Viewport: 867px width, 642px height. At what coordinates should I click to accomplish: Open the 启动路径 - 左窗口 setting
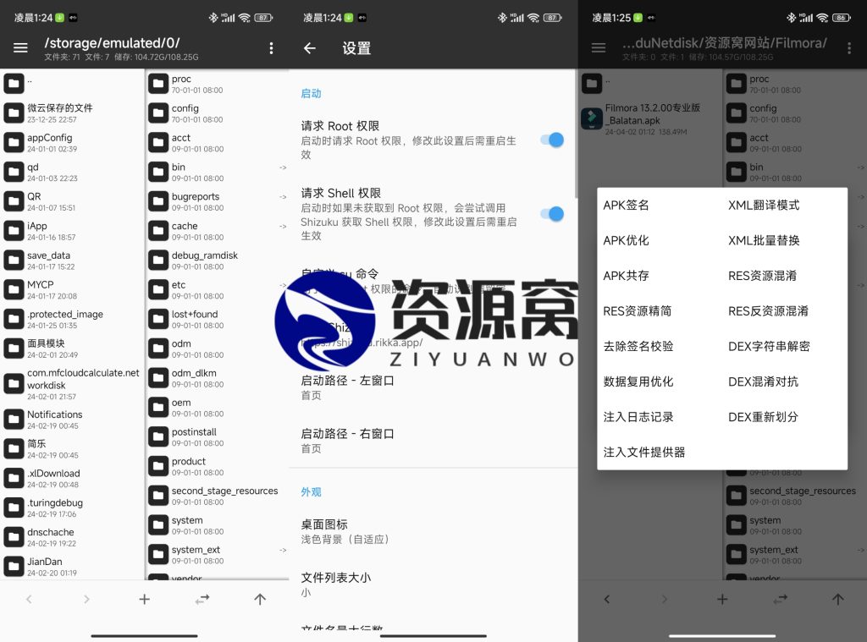pos(433,387)
